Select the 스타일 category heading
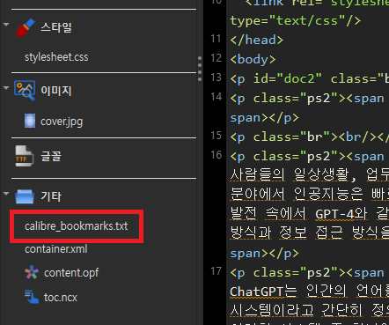389x325 pixels. pos(56,27)
